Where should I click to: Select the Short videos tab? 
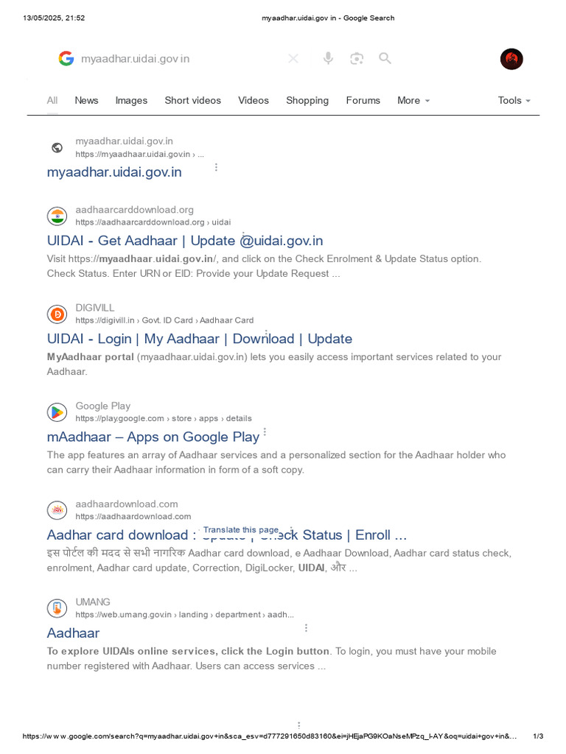click(x=192, y=101)
